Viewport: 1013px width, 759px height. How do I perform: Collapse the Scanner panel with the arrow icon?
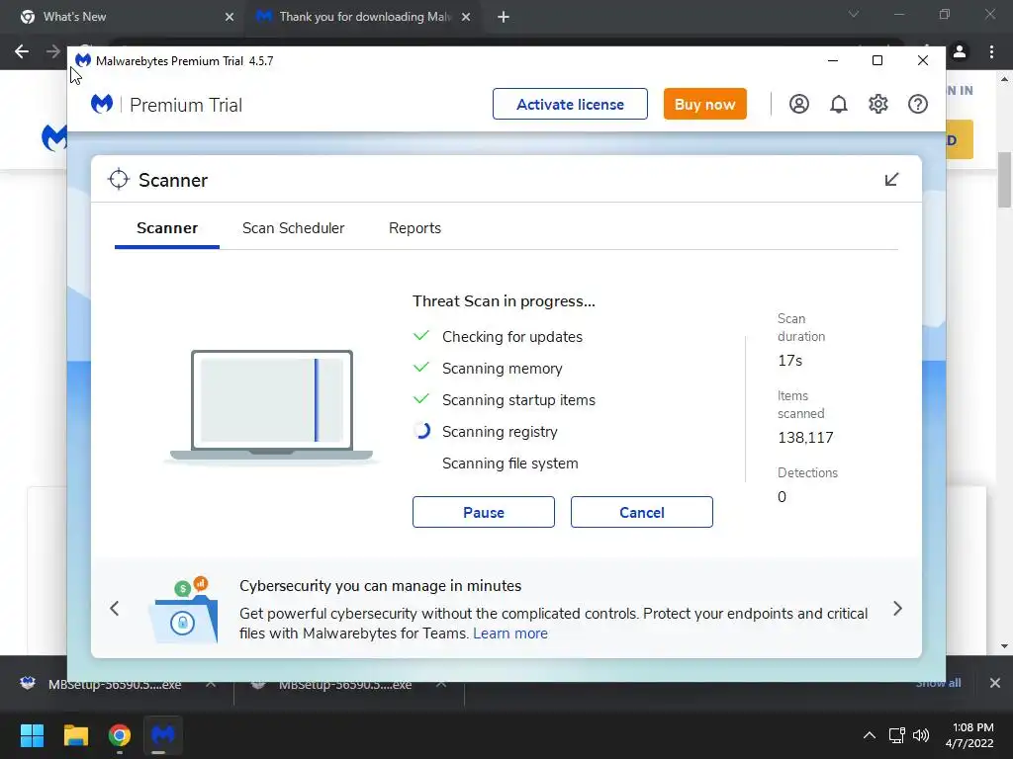(x=891, y=180)
